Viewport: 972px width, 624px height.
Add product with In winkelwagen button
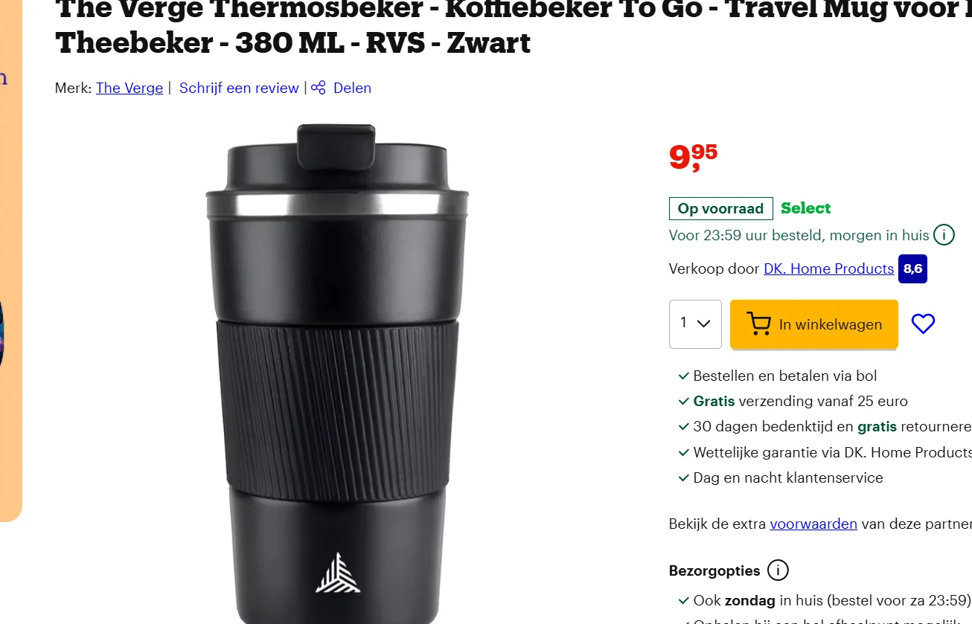(x=814, y=324)
